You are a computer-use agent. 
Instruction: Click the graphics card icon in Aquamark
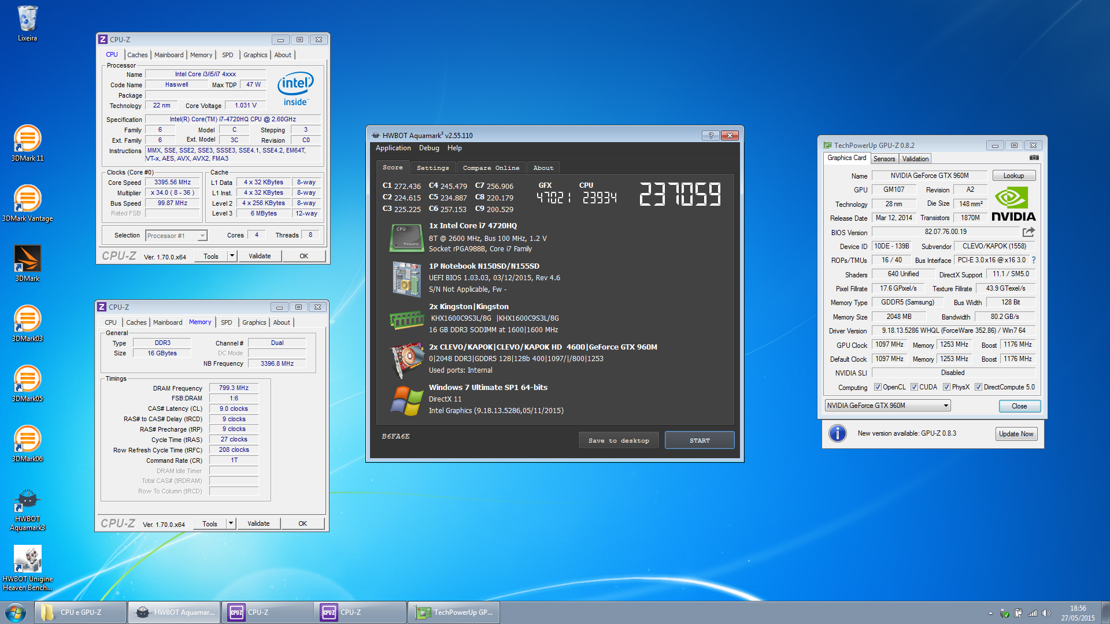(406, 361)
